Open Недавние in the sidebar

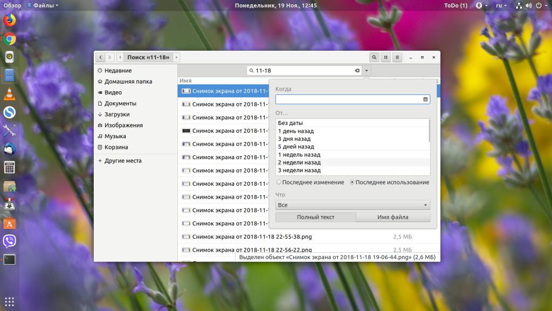click(x=135, y=71)
